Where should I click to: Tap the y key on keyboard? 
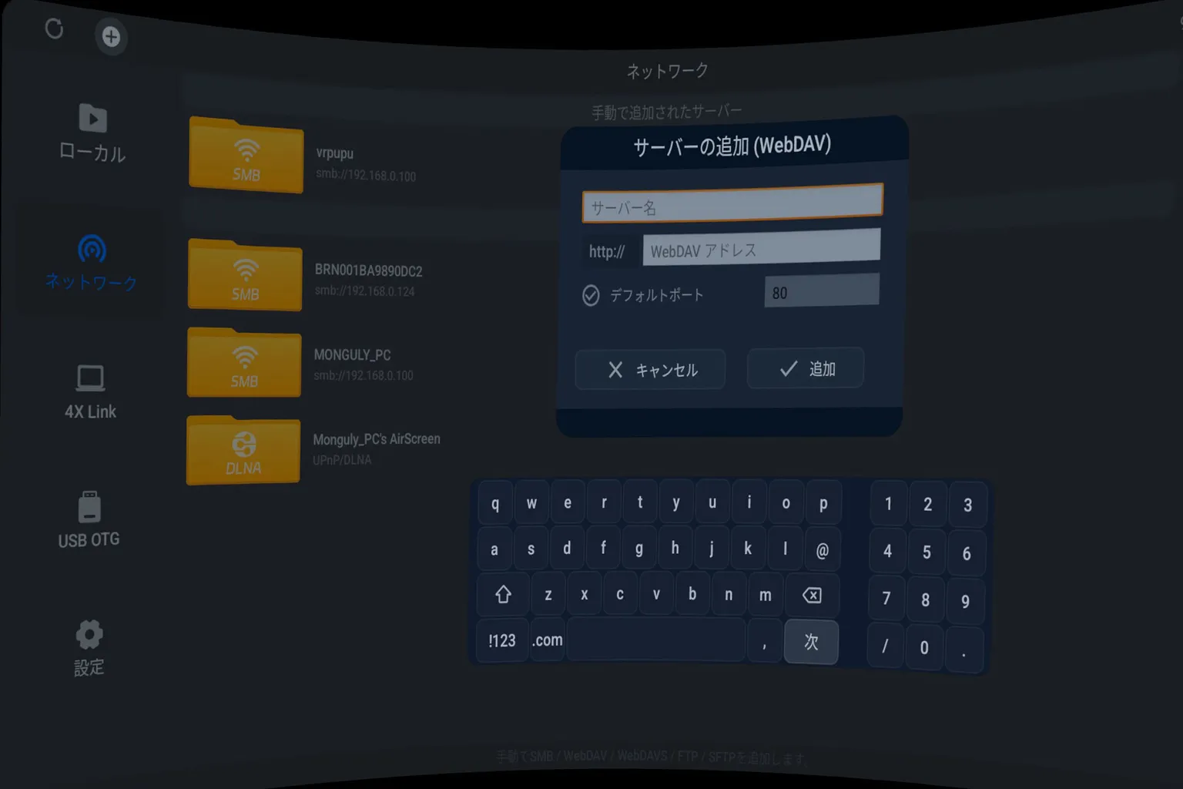coord(676,502)
